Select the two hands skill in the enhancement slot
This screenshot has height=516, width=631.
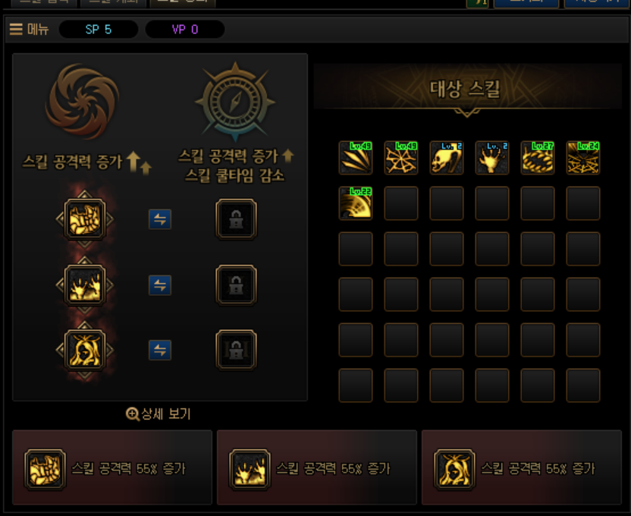85,285
